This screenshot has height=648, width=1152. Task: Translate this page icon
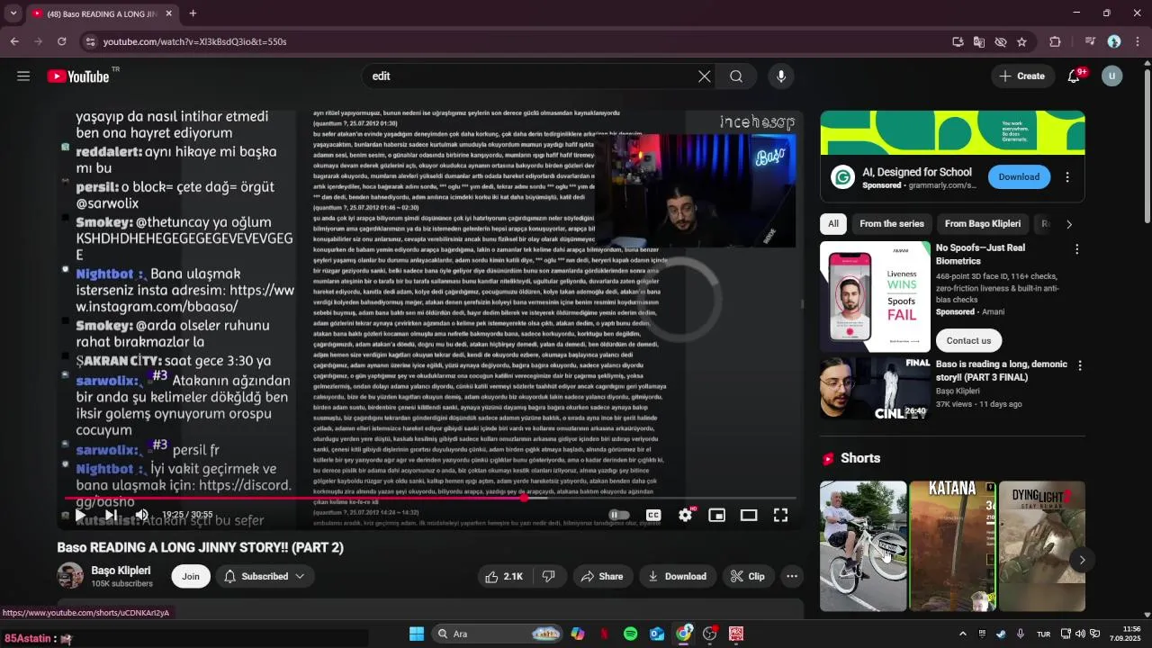pyautogui.click(x=979, y=41)
